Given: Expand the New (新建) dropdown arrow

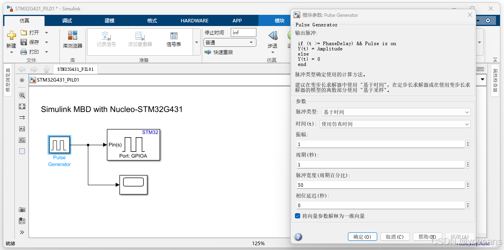Looking at the screenshot, I should tap(11, 52).
